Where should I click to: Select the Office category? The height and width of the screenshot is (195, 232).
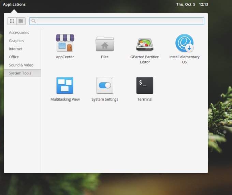click(22, 57)
